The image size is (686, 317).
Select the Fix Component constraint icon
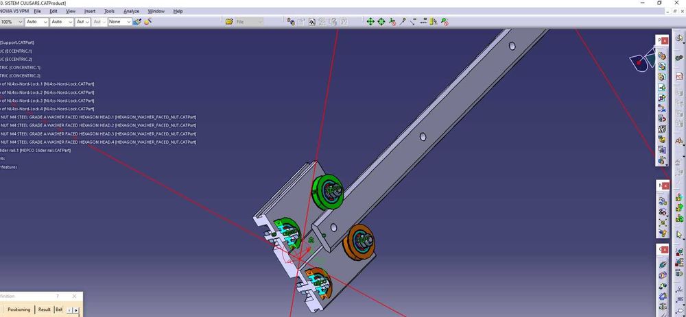click(x=663, y=306)
